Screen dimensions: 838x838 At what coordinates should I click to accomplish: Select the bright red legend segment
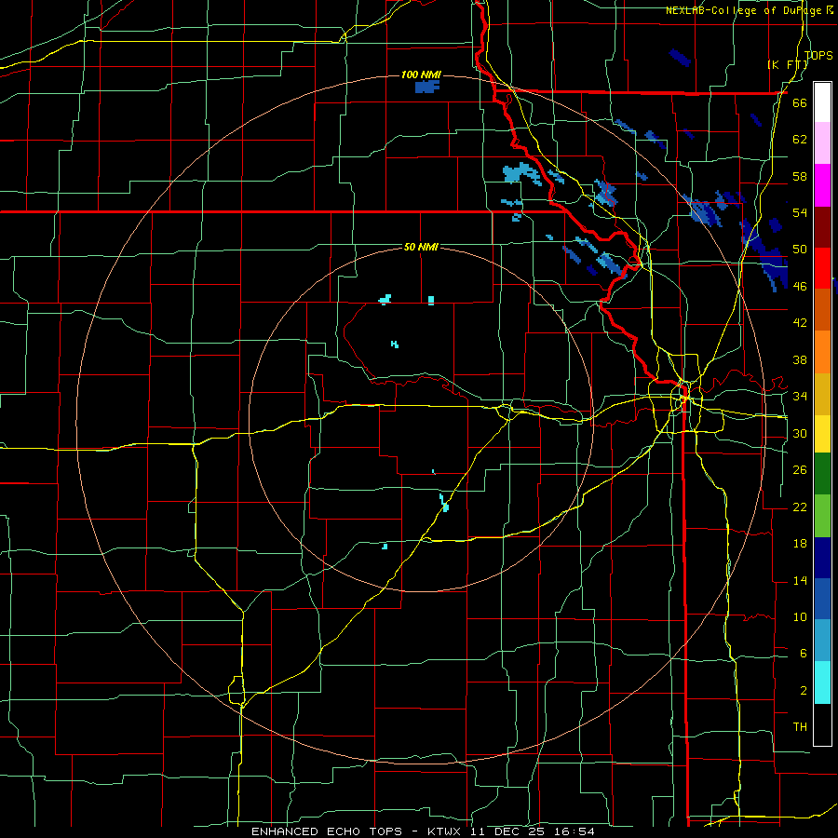tap(822, 268)
